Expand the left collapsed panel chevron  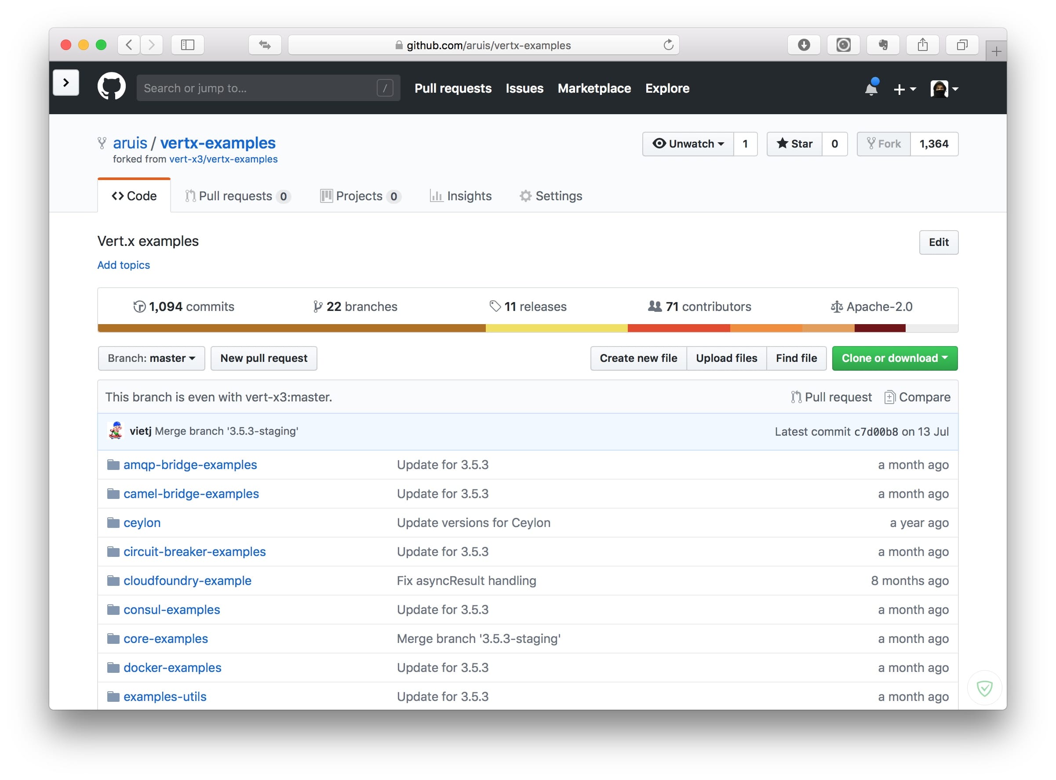coord(66,83)
